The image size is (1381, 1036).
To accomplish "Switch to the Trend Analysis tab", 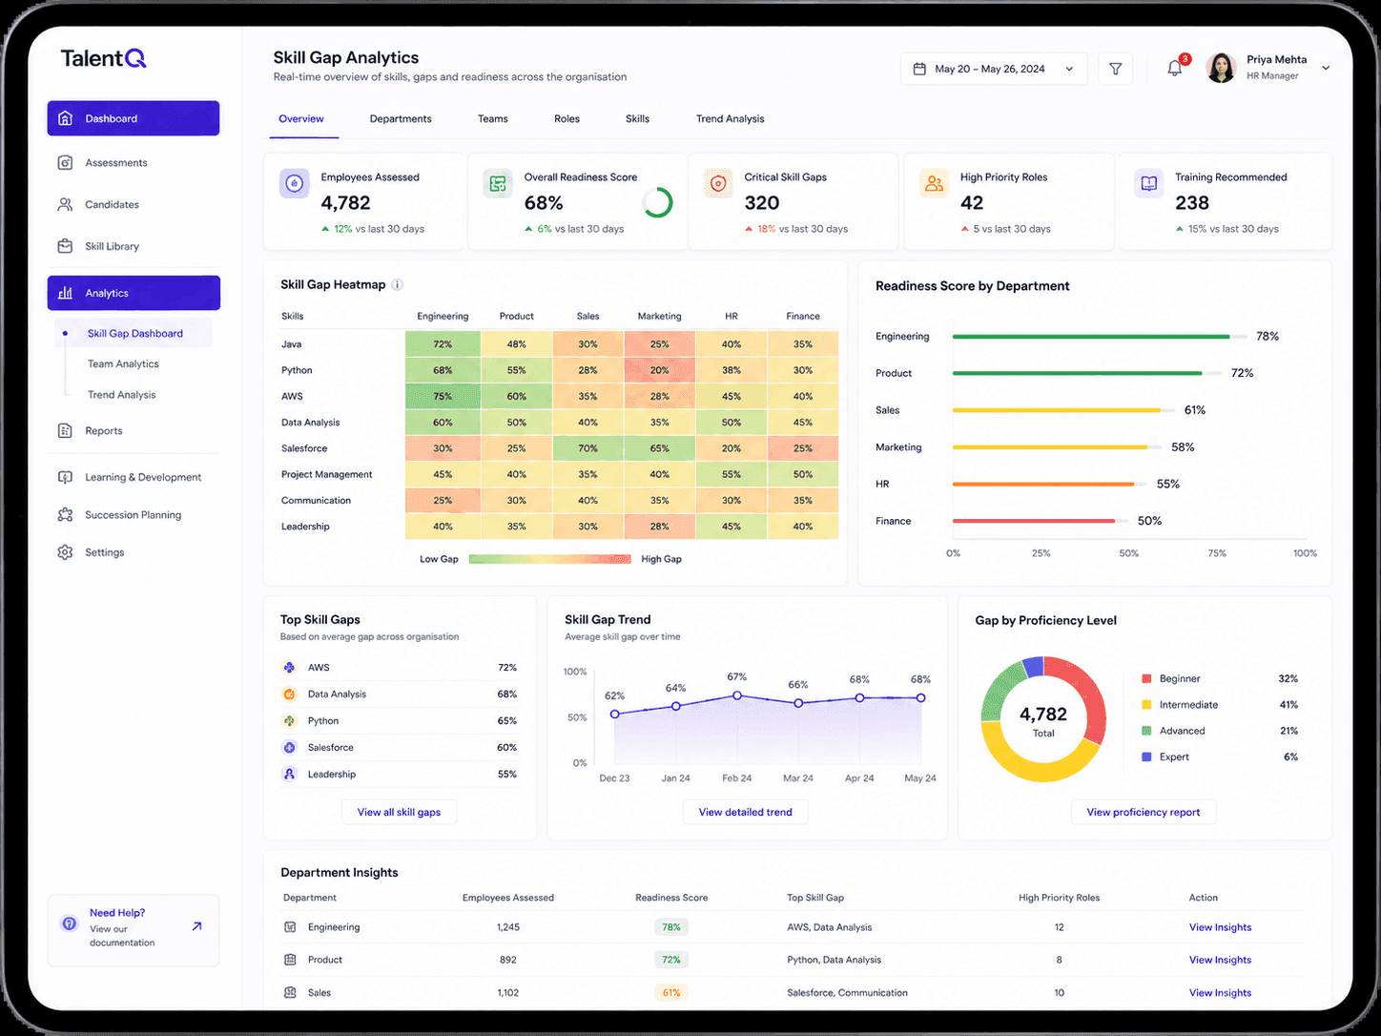I will point(730,119).
